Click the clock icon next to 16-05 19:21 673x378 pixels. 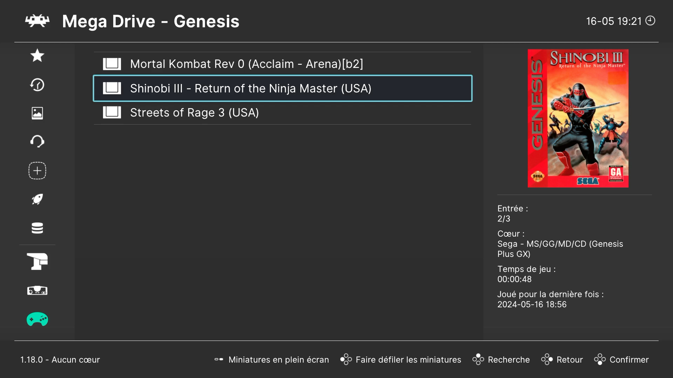(x=651, y=21)
